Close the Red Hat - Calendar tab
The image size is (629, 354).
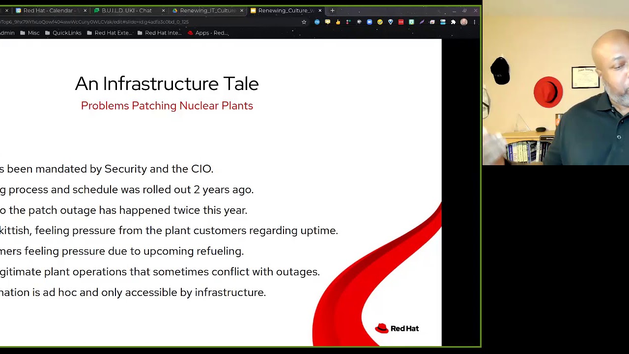point(85,10)
